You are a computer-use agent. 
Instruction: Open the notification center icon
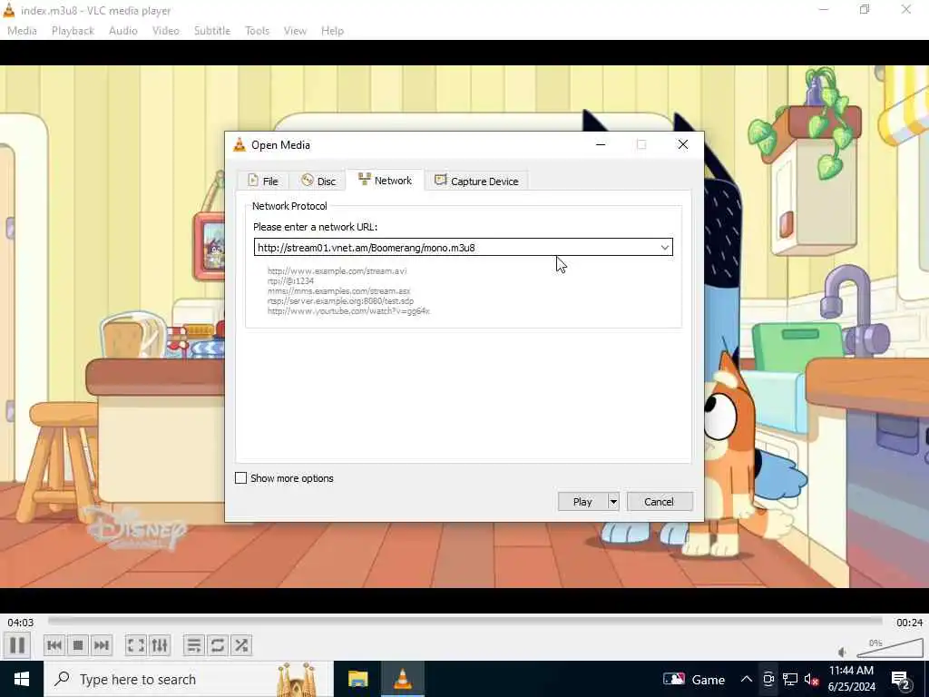pyautogui.click(x=901, y=679)
